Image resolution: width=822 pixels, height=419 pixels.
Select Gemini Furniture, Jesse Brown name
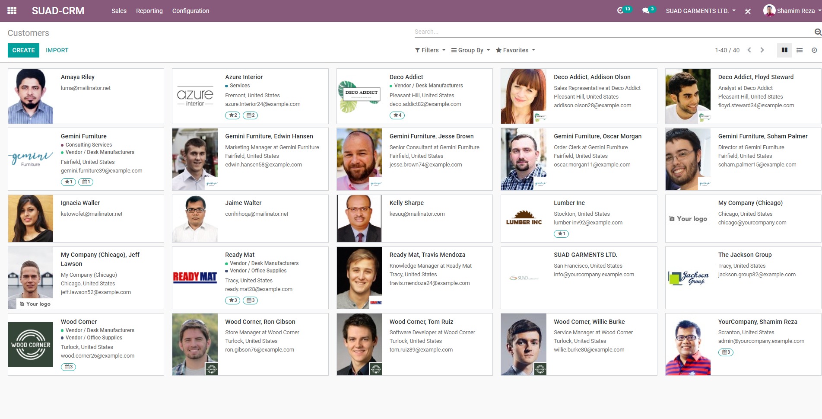point(432,136)
